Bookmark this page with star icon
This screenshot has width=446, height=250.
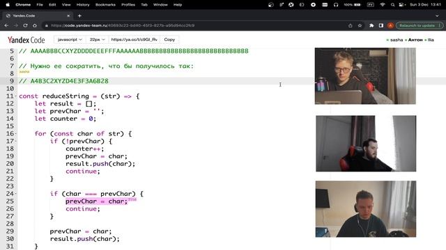coord(360,26)
